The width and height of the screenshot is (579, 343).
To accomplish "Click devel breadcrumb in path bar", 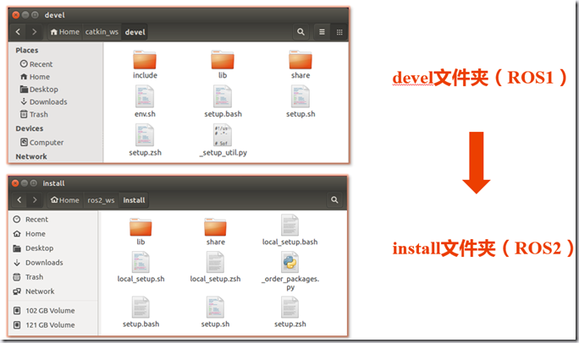I will point(135,32).
